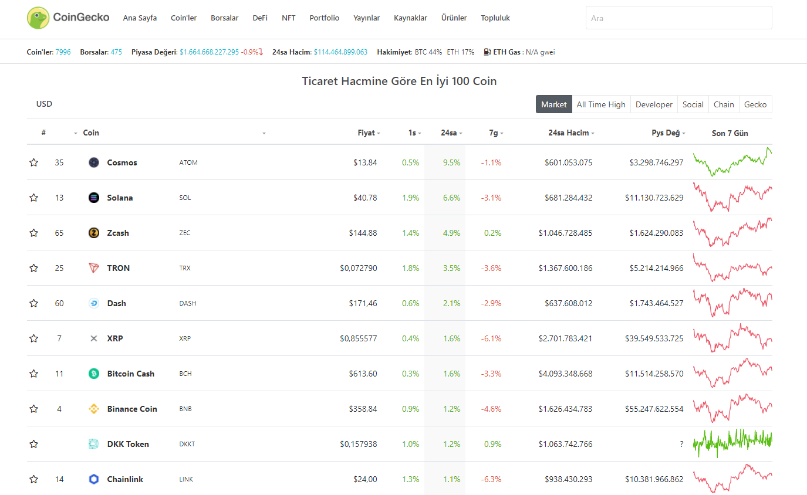Viewport: 807px width, 495px height.
Task: Toggle the TRON favorite star
Action: 33,268
